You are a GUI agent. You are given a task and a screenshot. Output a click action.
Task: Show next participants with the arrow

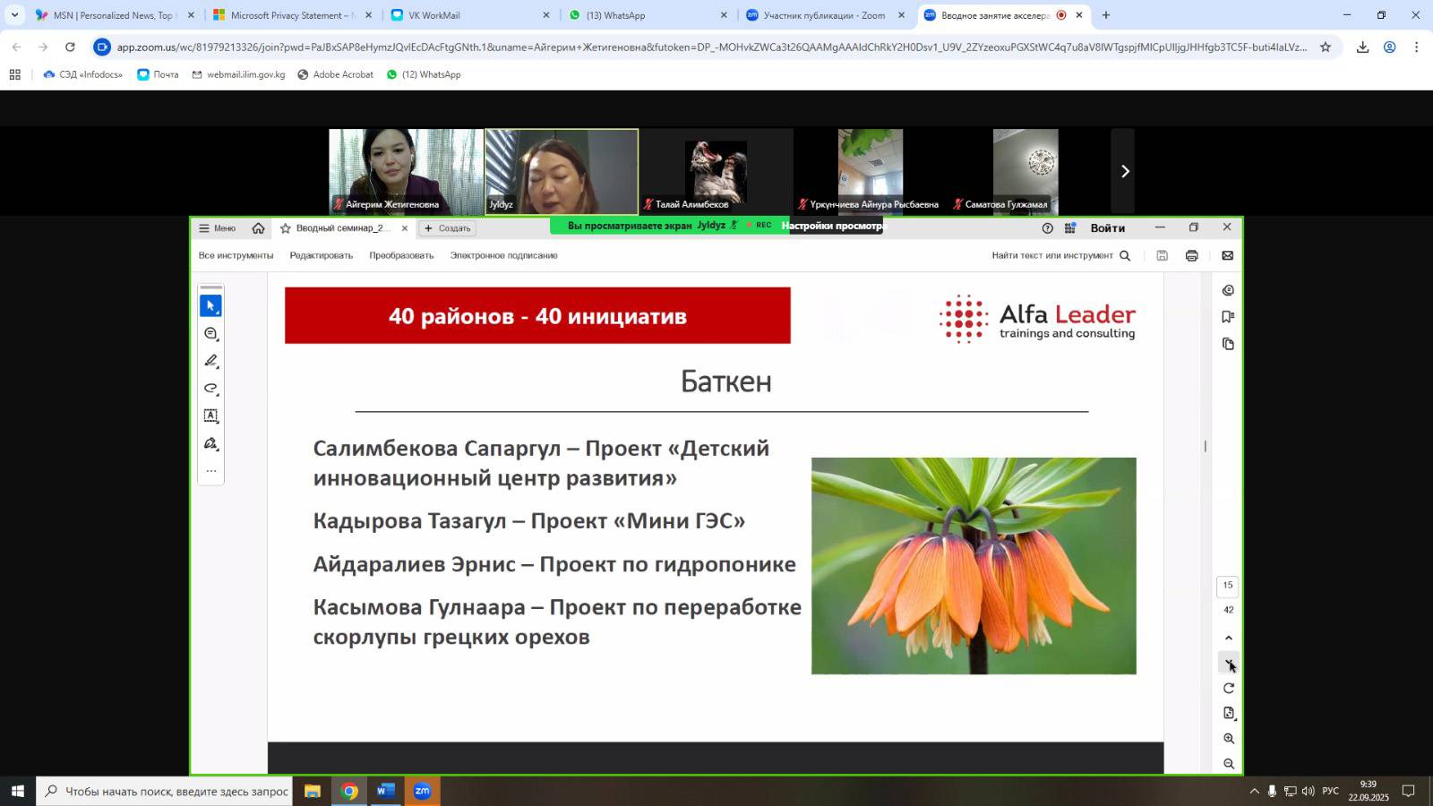(1124, 171)
